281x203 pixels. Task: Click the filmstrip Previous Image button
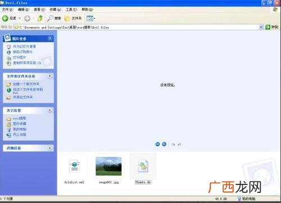coord(157,144)
